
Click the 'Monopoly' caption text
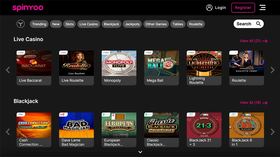pyautogui.click(x=113, y=81)
